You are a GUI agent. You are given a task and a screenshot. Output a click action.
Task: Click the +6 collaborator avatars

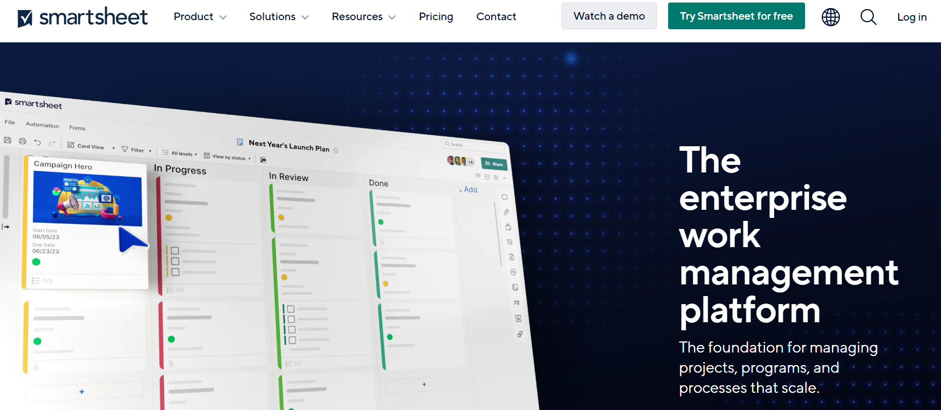point(470,162)
